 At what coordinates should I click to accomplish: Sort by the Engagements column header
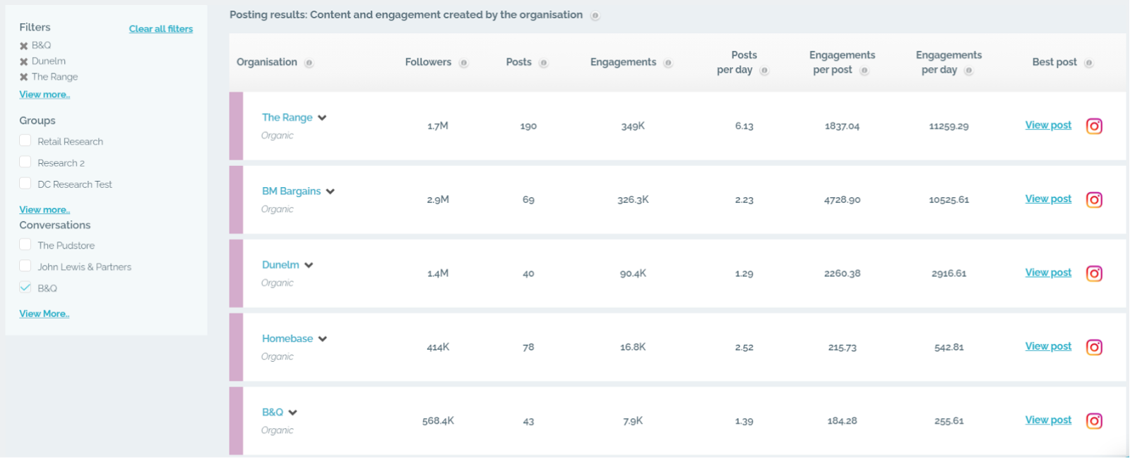coord(624,62)
